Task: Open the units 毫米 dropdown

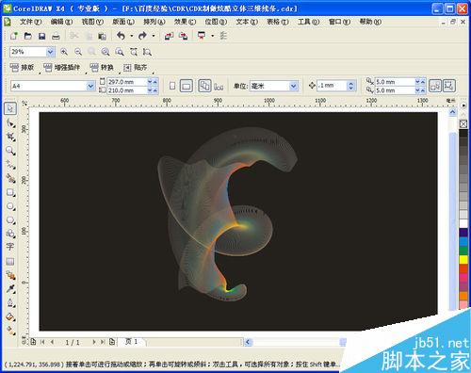Action: (x=293, y=86)
